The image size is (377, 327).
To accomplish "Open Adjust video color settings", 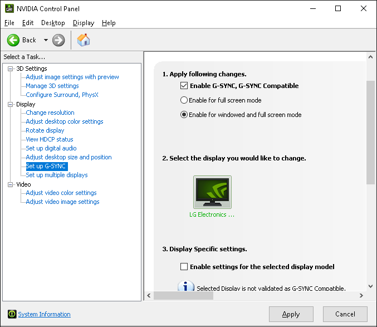I will pyautogui.click(x=61, y=193).
